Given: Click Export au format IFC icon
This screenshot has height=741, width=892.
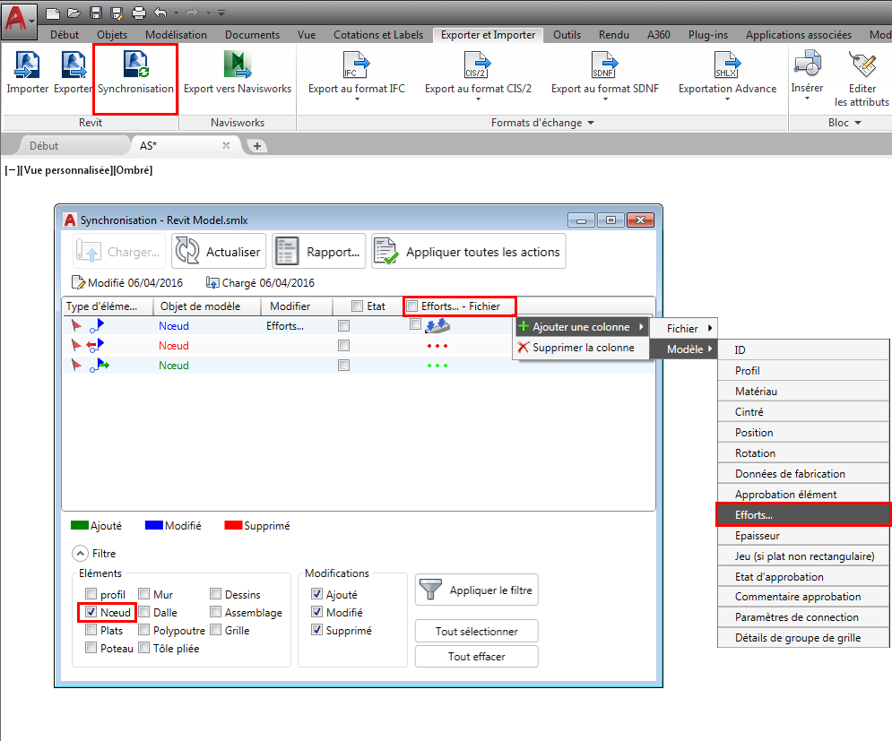Looking at the screenshot, I should [x=356, y=65].
